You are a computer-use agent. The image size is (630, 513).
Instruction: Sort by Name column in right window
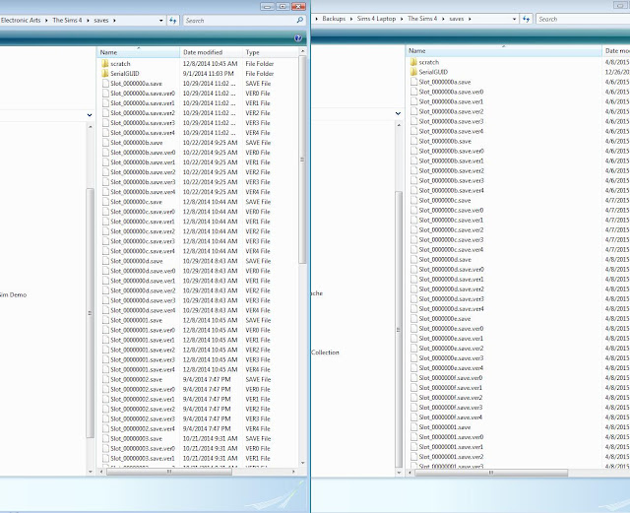coord(504,50)
